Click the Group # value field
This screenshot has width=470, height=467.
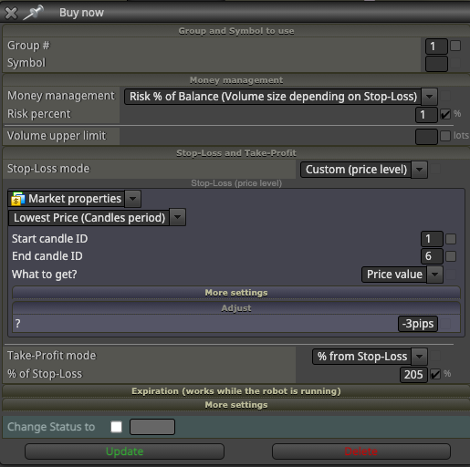tap(436, 47)
